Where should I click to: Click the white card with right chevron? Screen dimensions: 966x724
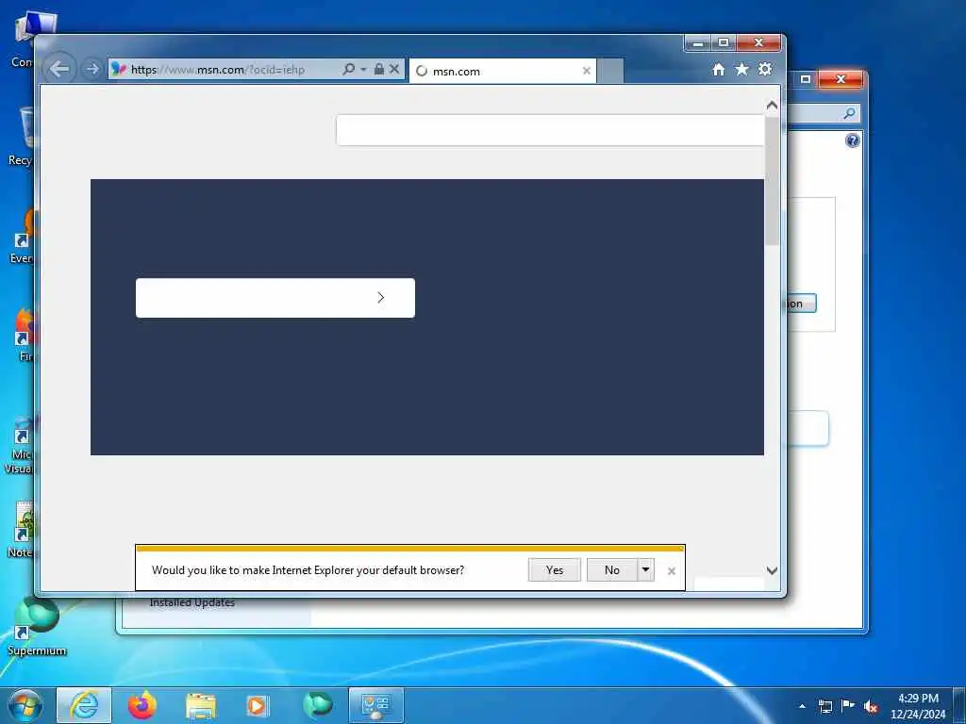coord(275,298)
